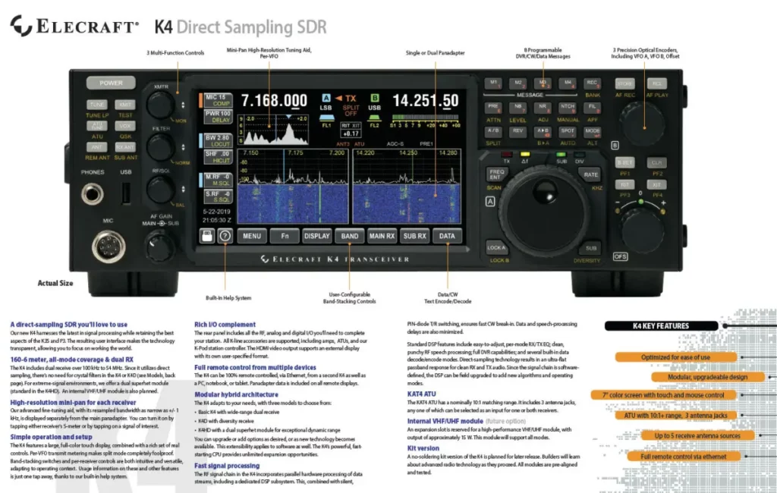
Task: Select the BW 2.80 LOCUT field
Action: [x=218, y=141]
